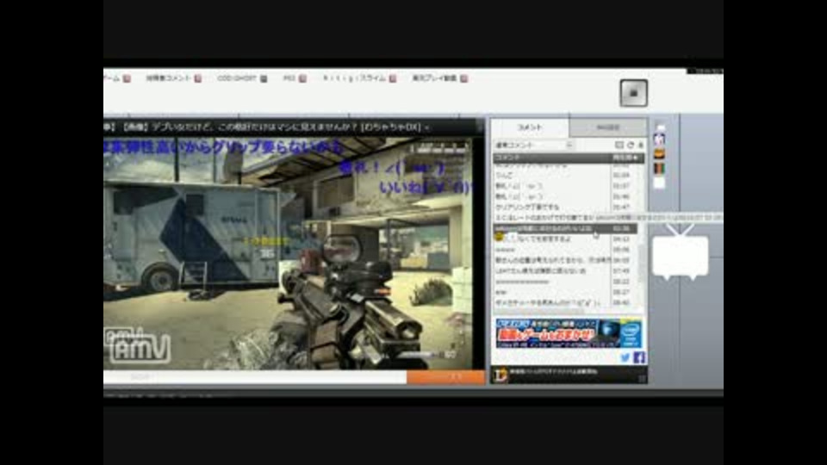This screenshot has height=465, width=827.
Task: Click the icon at right end of news ticker
Action: click(480, 127)
